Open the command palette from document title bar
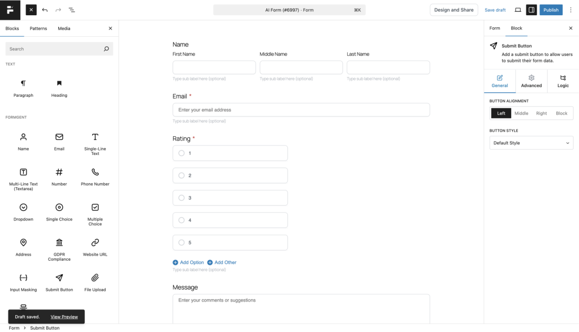 coord(289,10)
